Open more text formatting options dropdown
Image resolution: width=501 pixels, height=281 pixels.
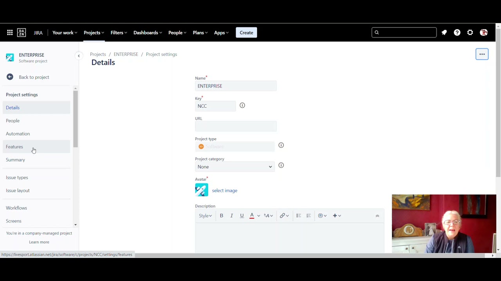[268, 215]
